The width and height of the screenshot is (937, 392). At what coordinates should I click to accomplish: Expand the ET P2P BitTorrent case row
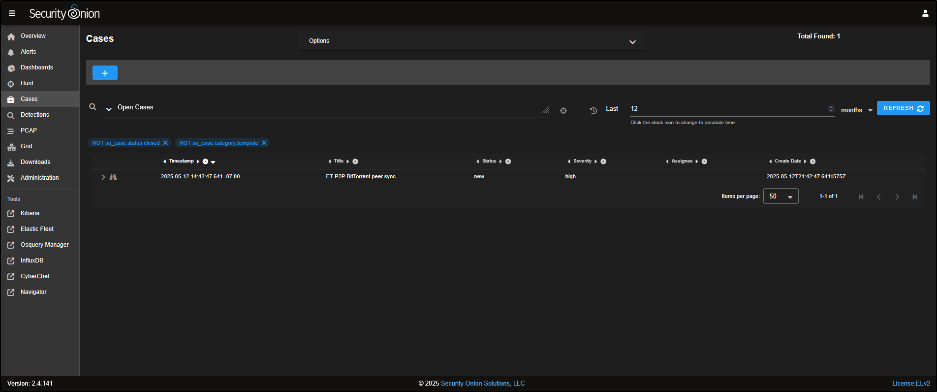[103, 177]
